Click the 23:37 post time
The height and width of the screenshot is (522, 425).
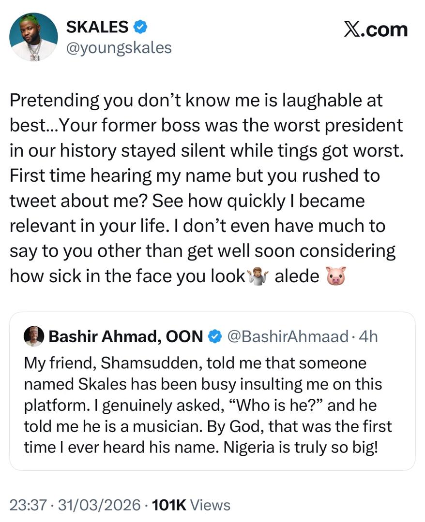(x=27, y=506)
